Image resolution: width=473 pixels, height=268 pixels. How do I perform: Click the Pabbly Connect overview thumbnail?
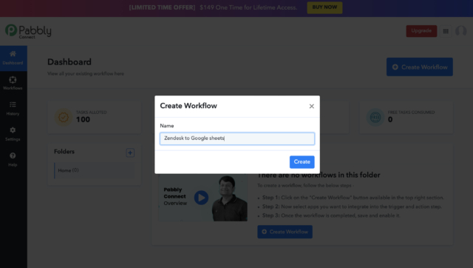pos(203,198)
